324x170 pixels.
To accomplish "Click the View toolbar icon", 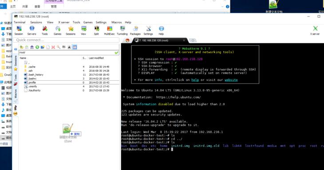I will [83, 30].
